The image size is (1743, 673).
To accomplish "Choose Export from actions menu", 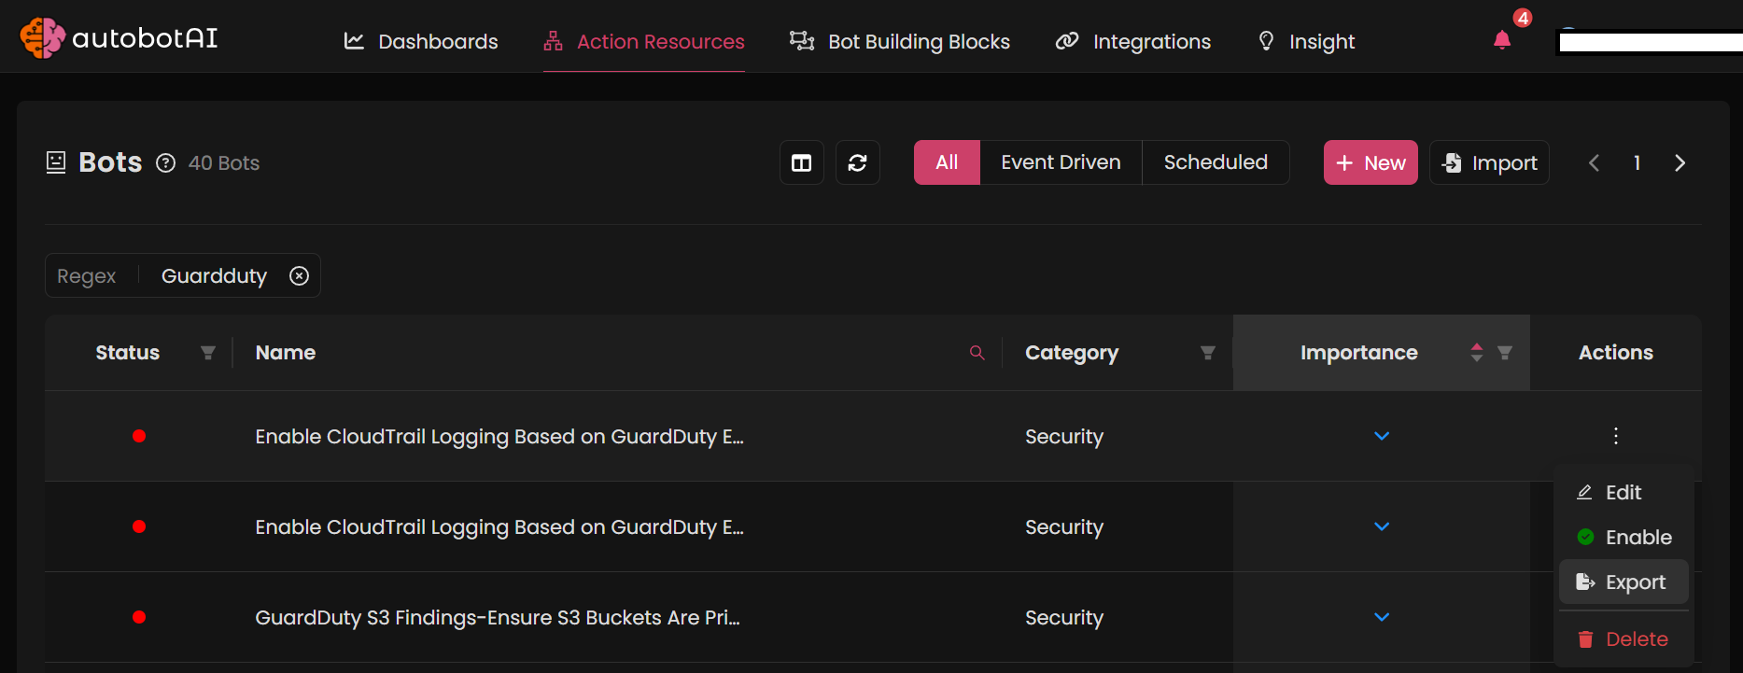I will click(1624, 582).
